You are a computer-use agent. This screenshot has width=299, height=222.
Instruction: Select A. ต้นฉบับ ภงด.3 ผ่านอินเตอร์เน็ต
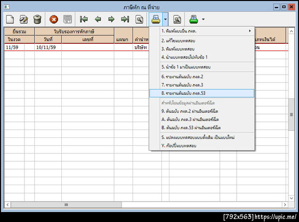pos(202,119)
